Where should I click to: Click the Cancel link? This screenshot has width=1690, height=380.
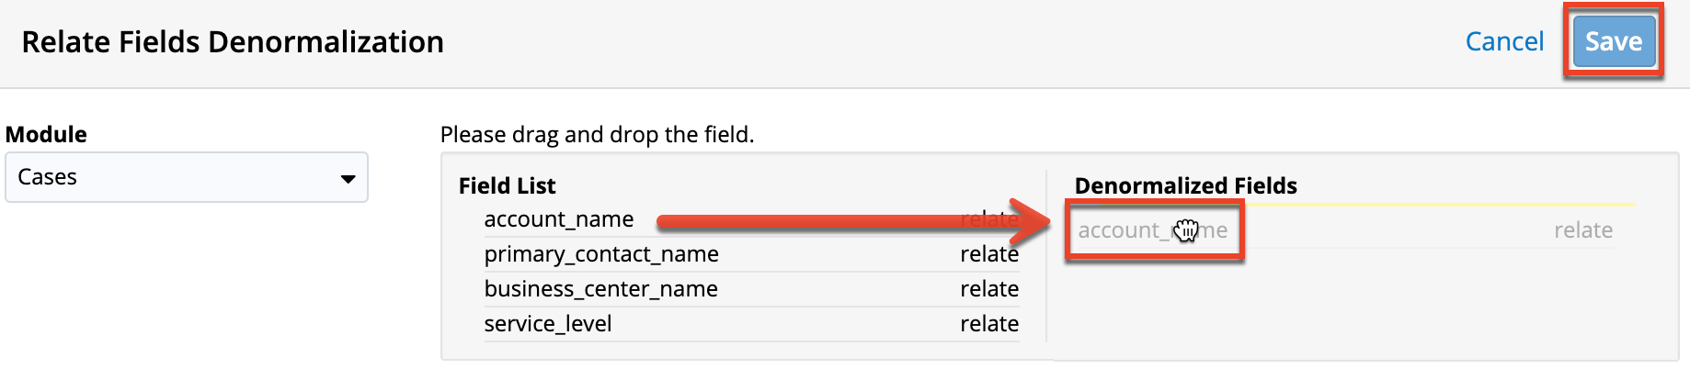tap(1504, 42)
